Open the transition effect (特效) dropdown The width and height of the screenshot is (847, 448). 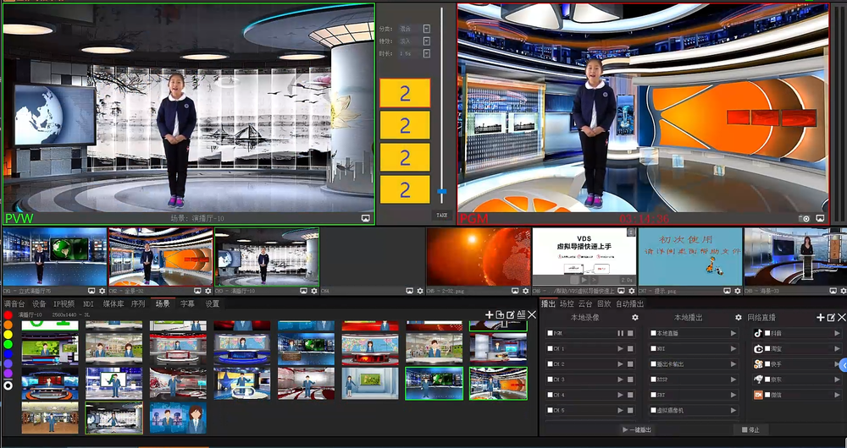(426, 41)
